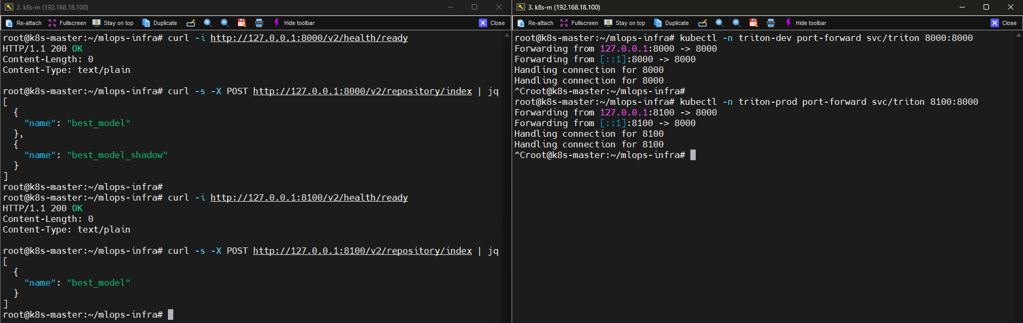Click scroll-up arrow of left terminal scrollbar
Image resolution: width=1023 pixels, height=323 pixels.
click(506, 35)
